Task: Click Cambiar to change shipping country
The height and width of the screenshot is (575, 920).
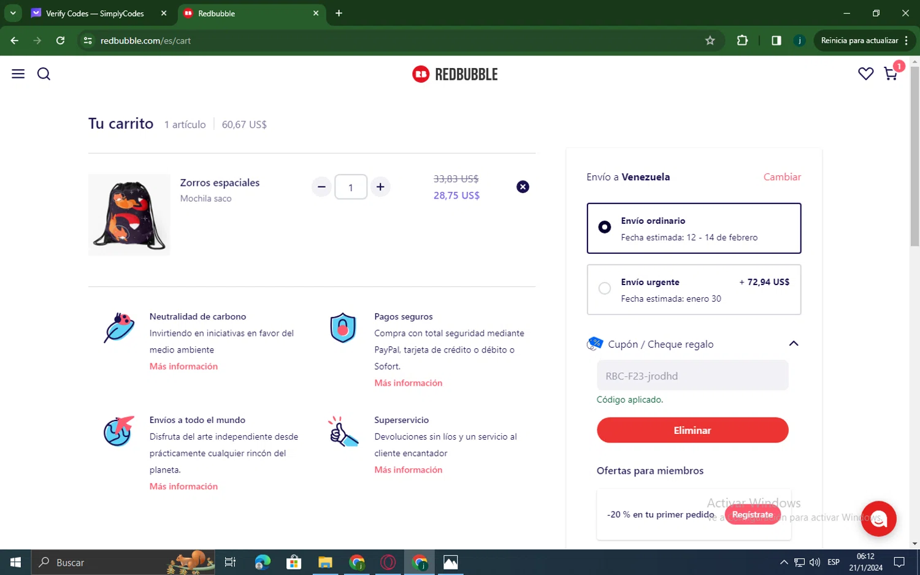Action: point(782,177)
